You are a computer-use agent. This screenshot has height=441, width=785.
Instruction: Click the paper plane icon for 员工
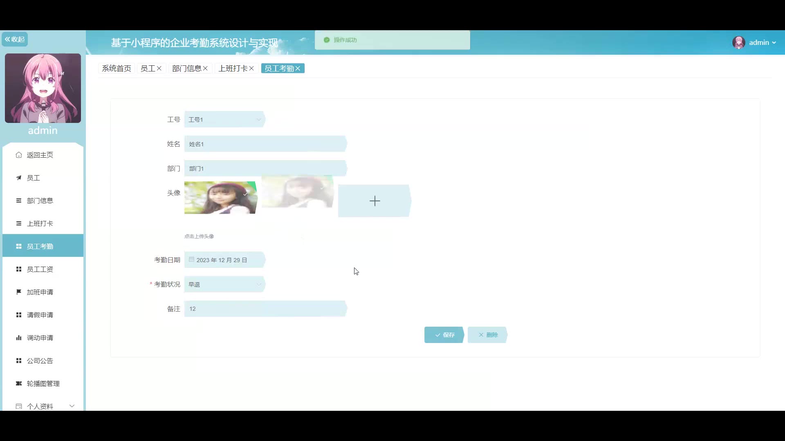coord(18,178)
